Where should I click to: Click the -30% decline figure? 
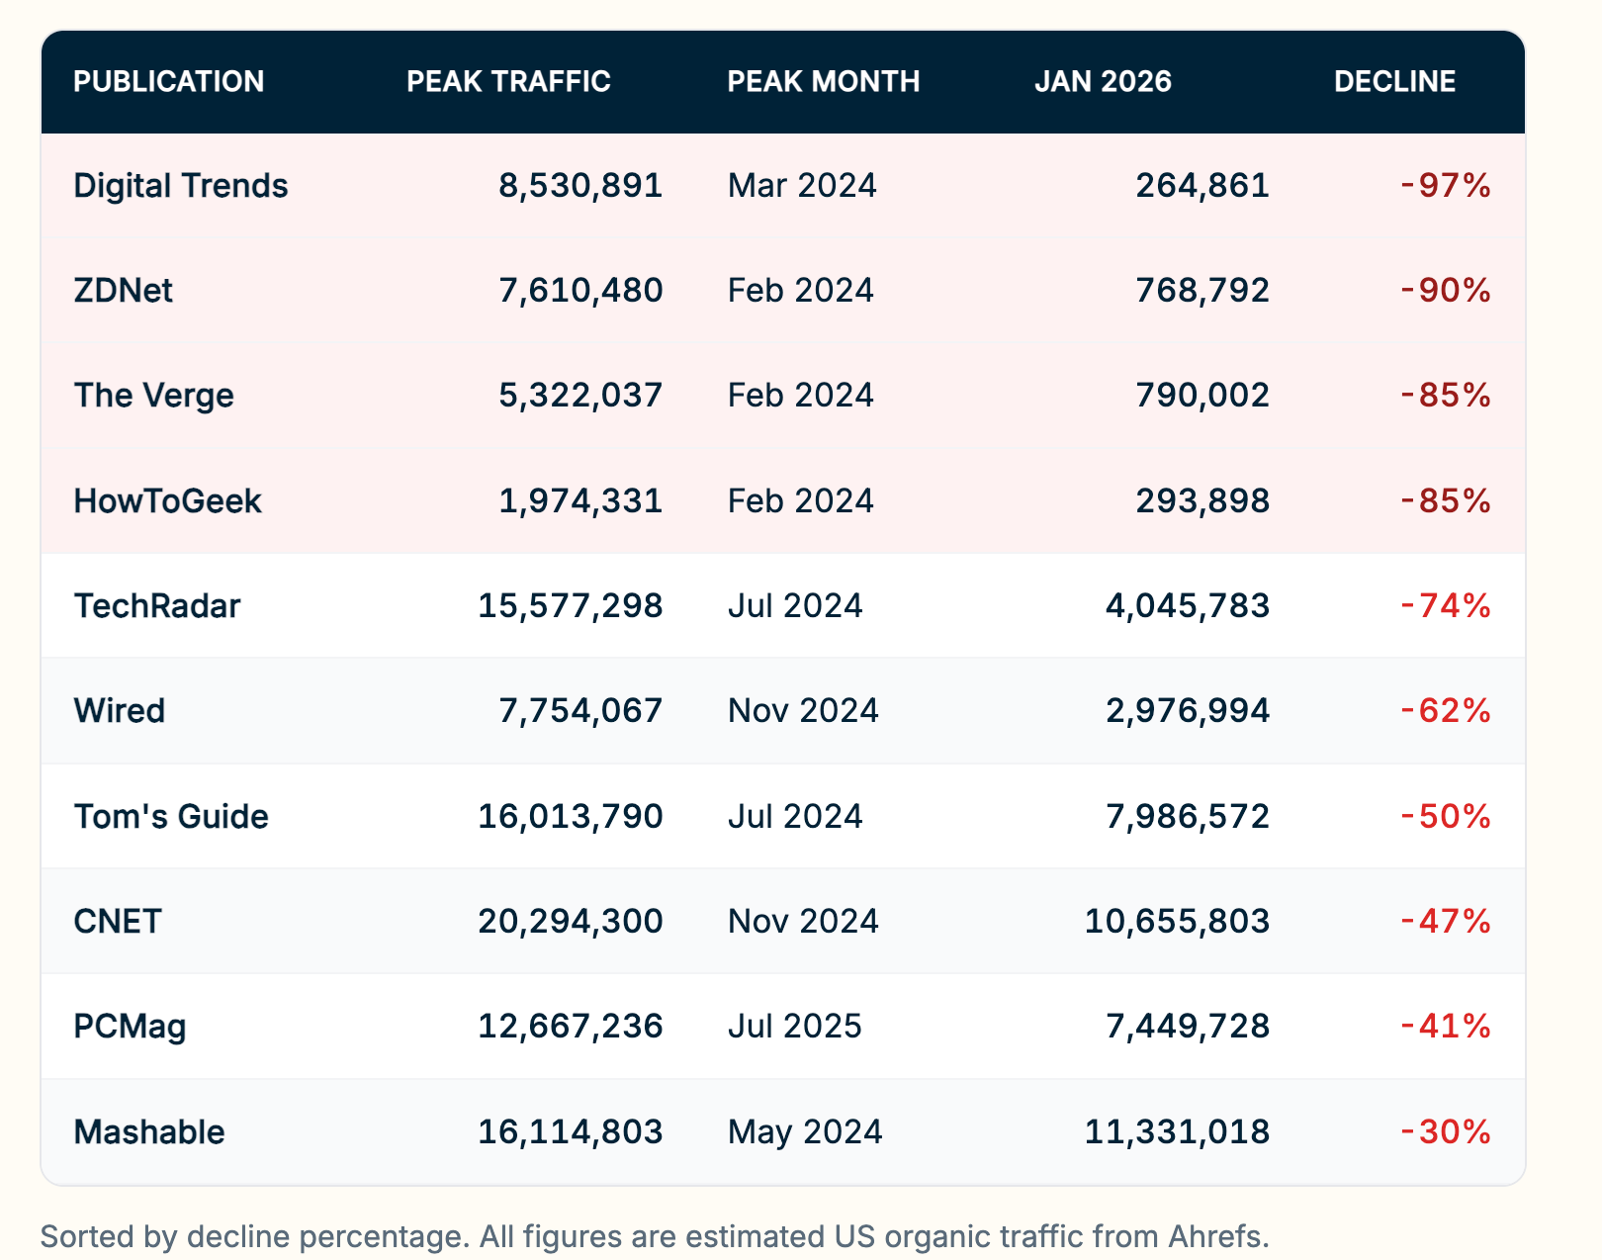(1446, 1132)
